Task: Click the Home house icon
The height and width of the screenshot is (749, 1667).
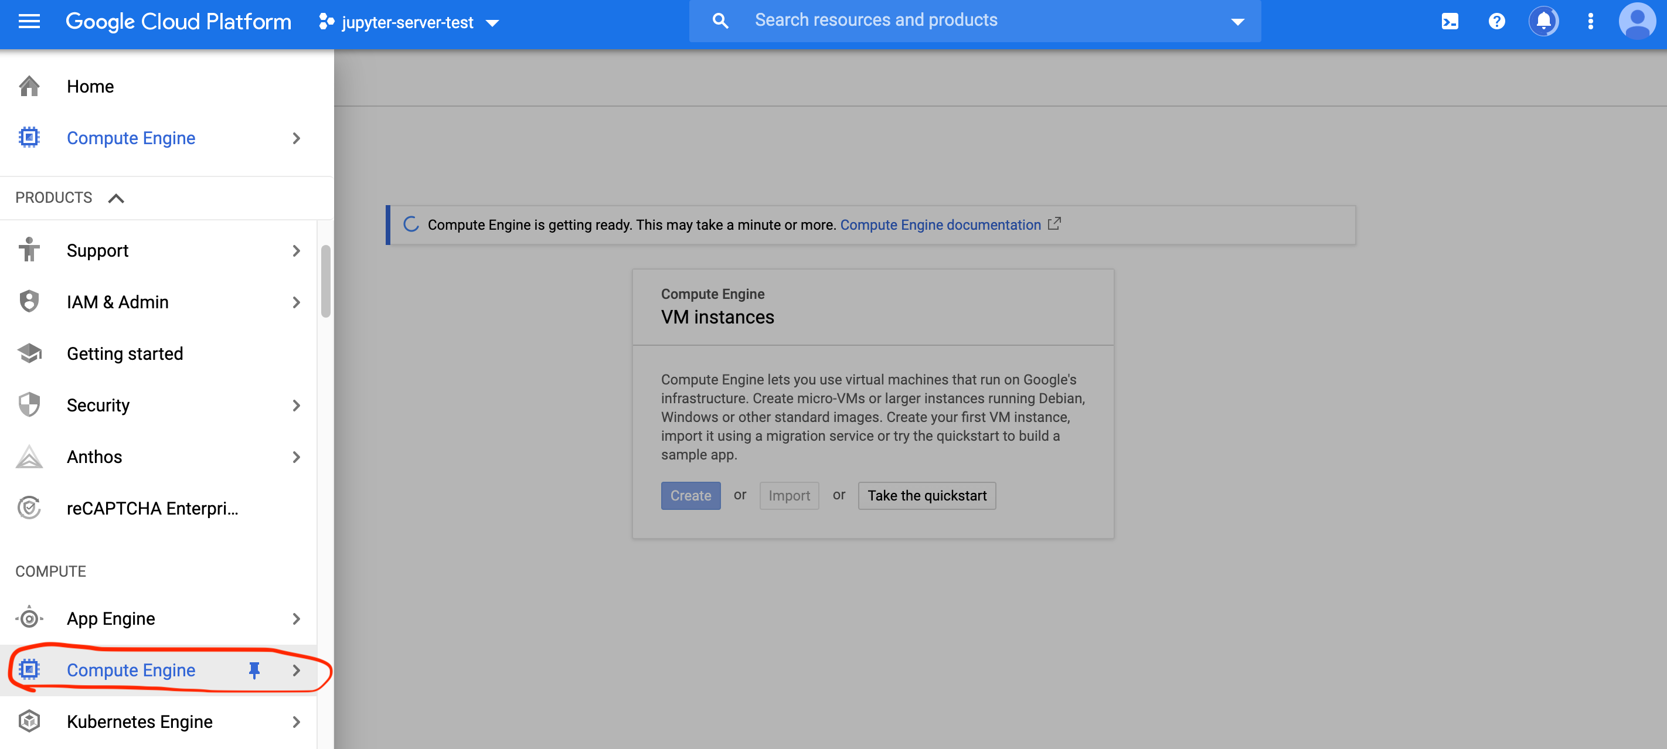Action: pyautogui.click(x=29, y=86)
